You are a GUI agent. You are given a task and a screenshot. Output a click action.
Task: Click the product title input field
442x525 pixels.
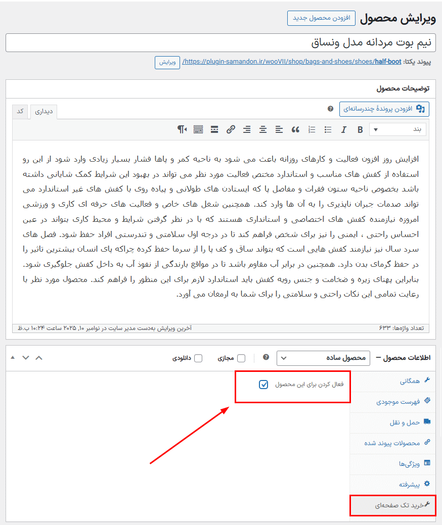[220, 43]
